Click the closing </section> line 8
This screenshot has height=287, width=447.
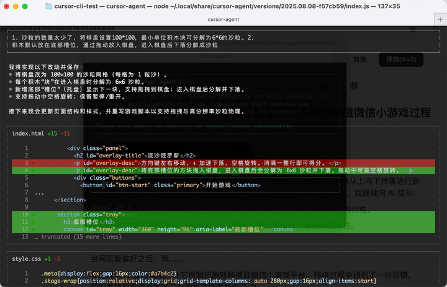tap(70, 200)
